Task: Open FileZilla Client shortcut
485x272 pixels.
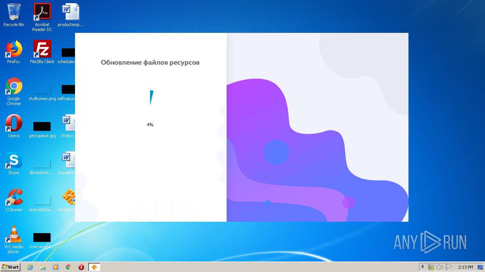Action: click(42, 53)
